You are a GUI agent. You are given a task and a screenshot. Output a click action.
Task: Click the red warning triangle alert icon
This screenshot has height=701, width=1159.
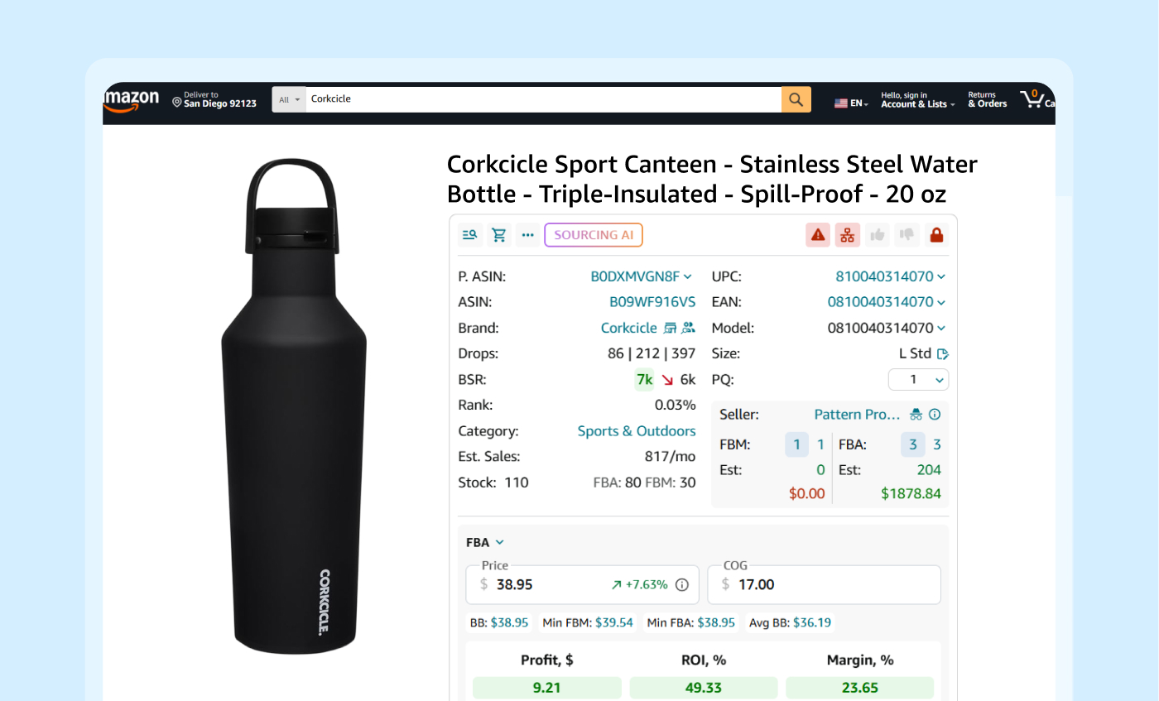818,235
